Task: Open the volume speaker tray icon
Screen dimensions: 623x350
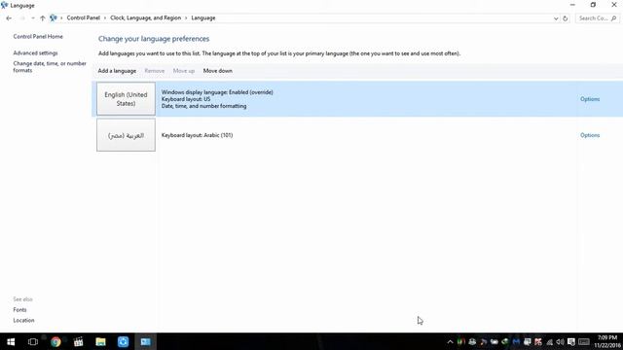Action: click(x=561, y=341)
